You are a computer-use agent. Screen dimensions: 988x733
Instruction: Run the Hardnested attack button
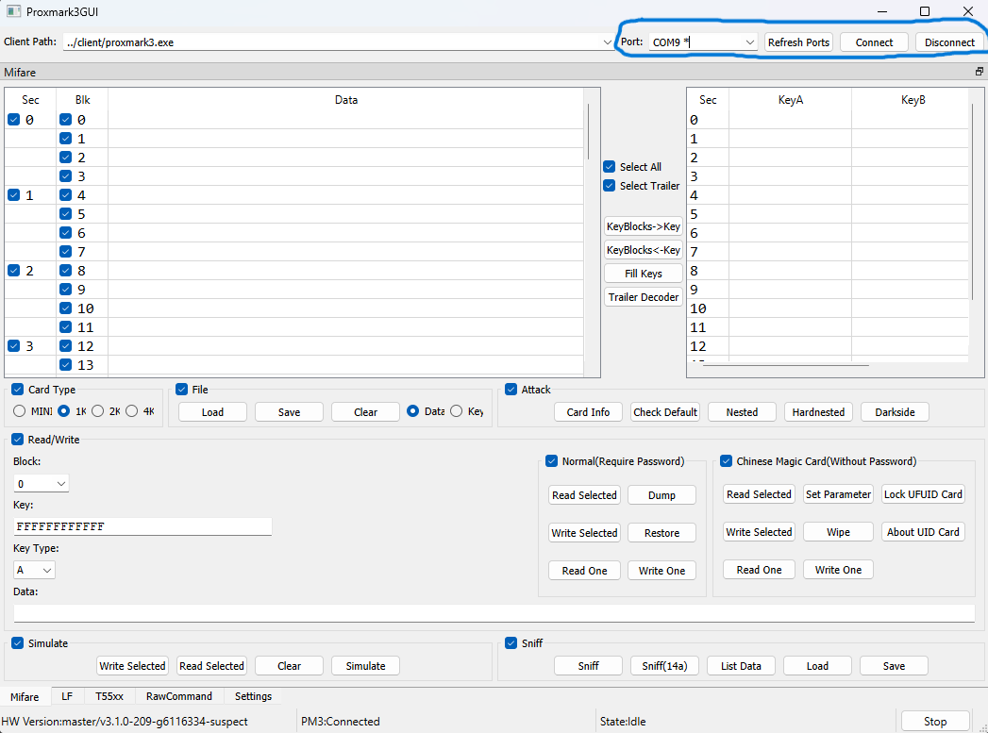tap(818, 412)
